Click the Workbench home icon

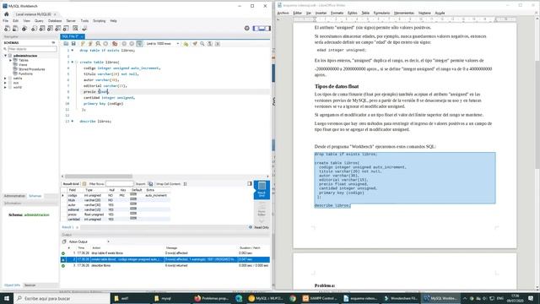(7, 14)
